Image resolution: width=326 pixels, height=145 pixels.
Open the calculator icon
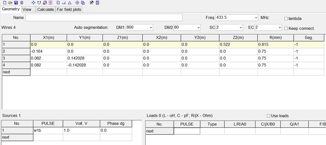pyautogui.click(x=98, y=3)
